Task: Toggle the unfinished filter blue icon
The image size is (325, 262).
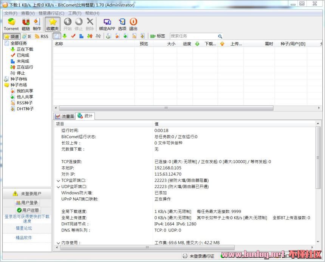Action: pos(81,36)
